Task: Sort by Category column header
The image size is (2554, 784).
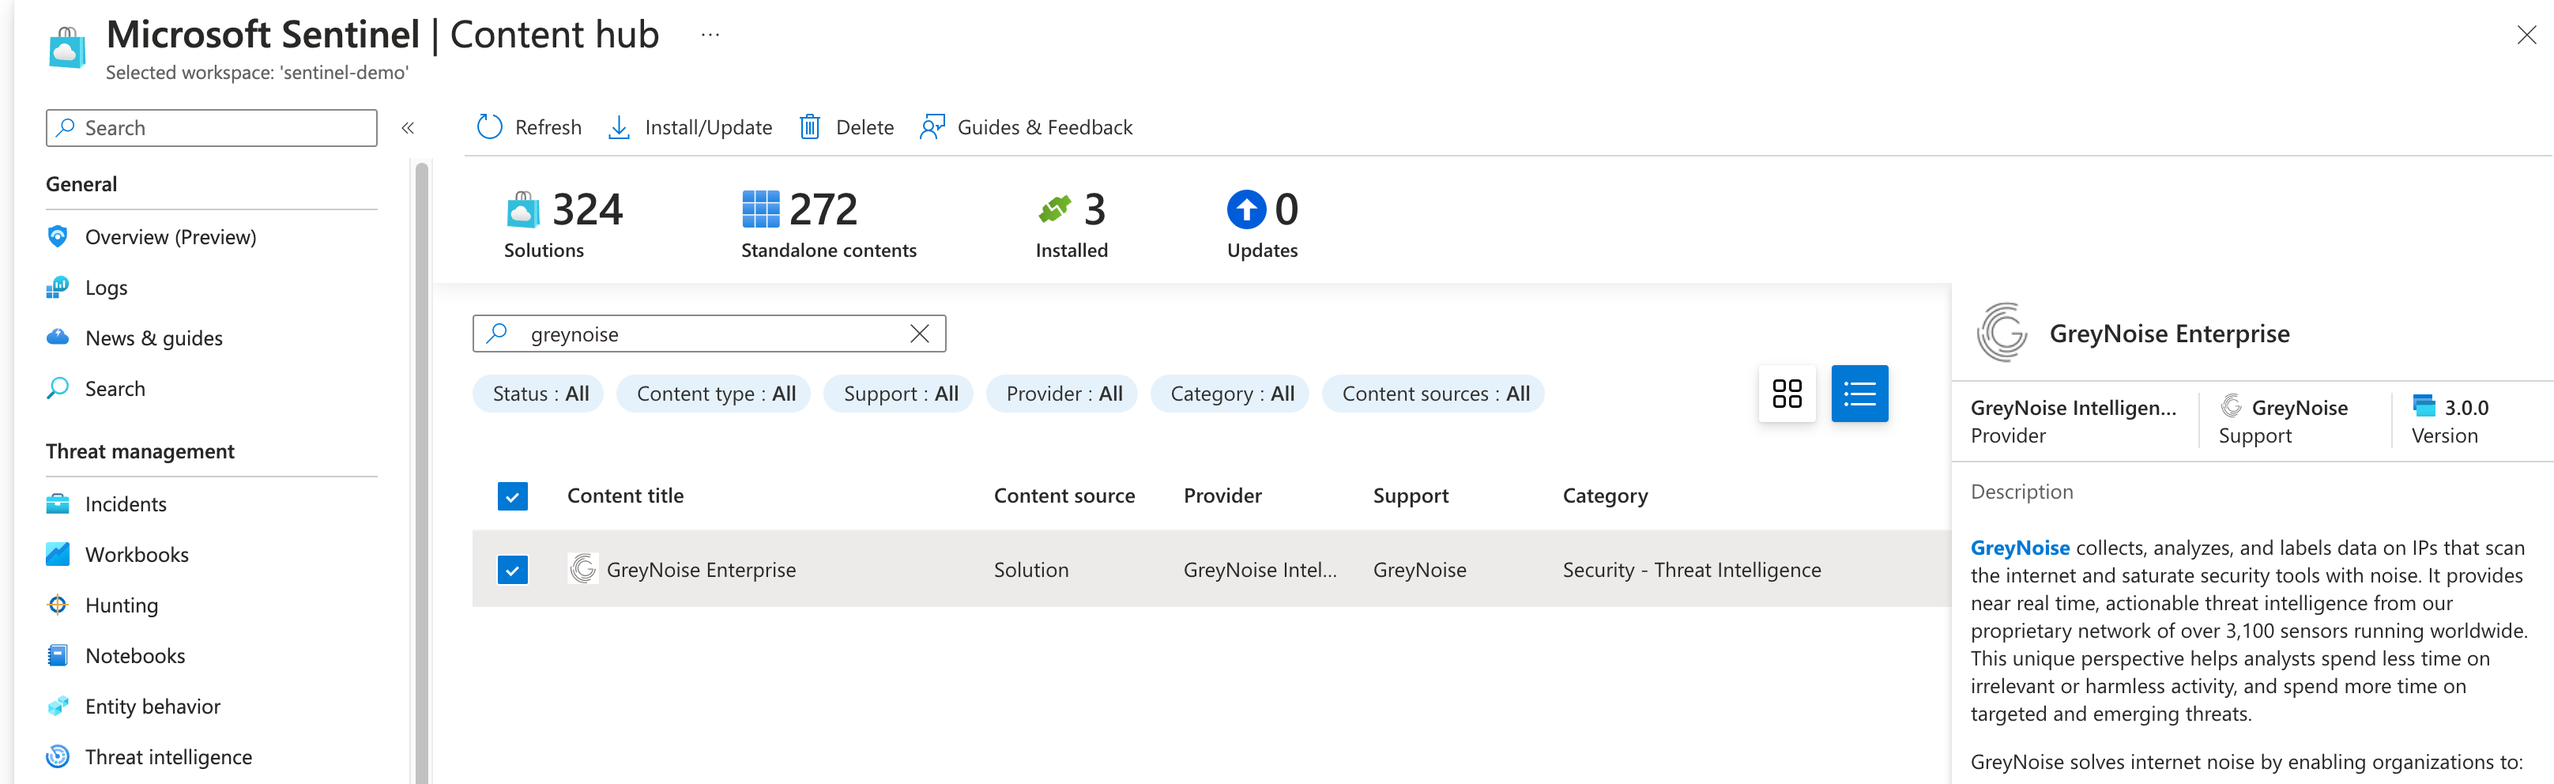Action: point(1605,496)
